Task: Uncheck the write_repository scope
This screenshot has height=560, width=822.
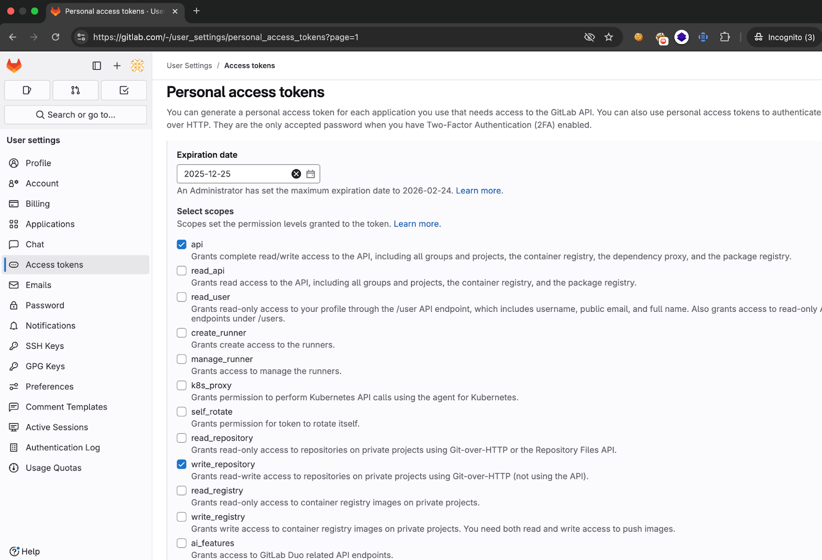Action: coord(181,464)
